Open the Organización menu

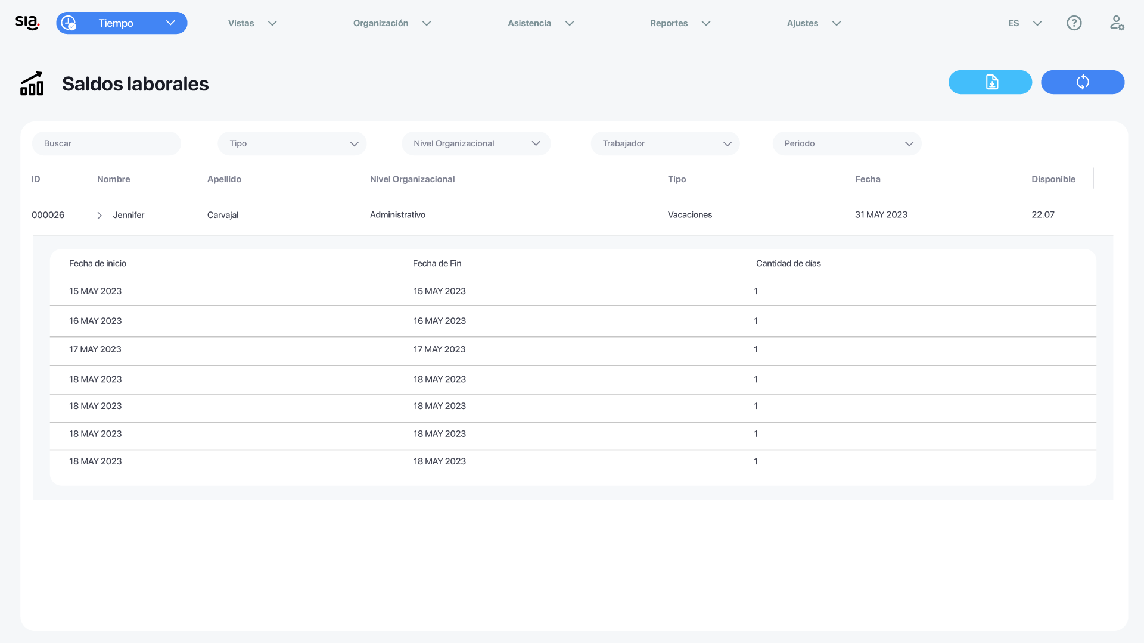(391, 23)
